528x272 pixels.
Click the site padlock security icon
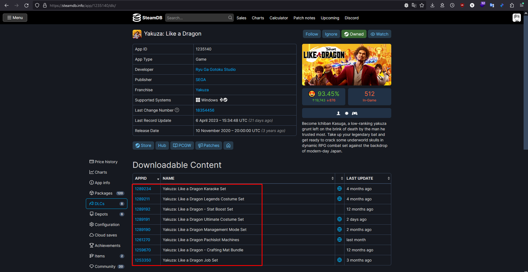[x=45, y=6]
